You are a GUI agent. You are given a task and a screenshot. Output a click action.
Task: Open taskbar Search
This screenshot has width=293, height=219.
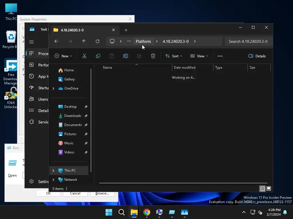121,212
